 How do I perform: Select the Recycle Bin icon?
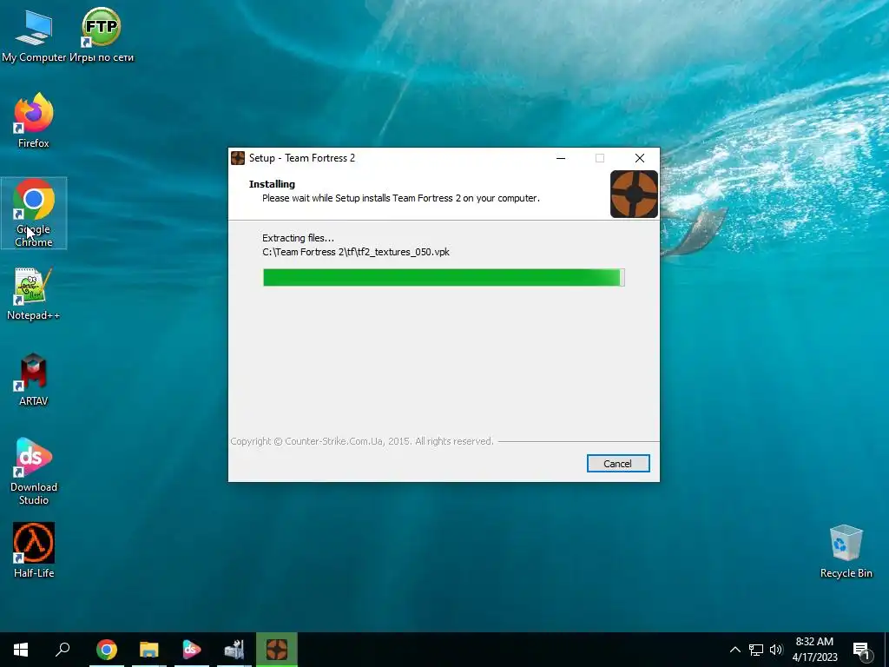pyautogui.click(x=846, y=551)
